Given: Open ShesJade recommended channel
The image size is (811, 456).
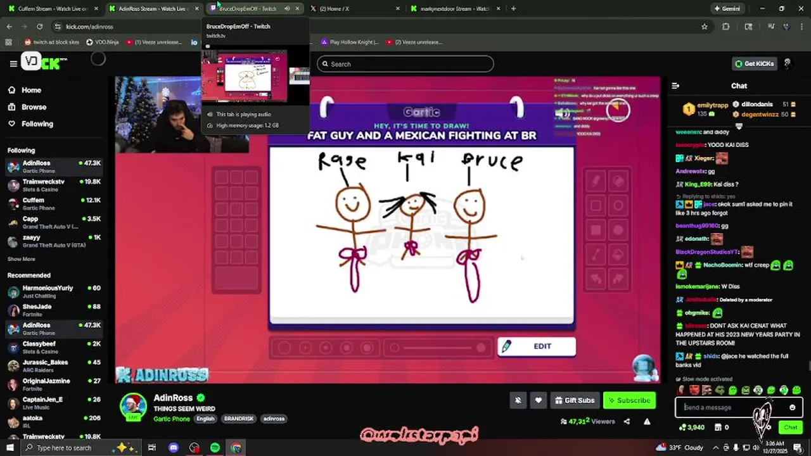Looking at the screenshot, I should [54, 310].
